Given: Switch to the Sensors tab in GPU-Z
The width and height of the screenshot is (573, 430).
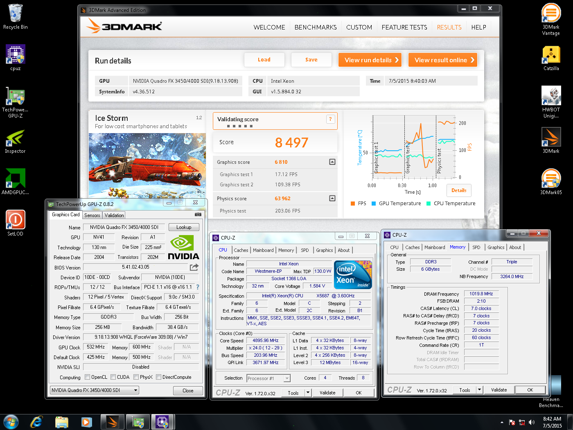Looking at the screenshot, I should (92, 215).
